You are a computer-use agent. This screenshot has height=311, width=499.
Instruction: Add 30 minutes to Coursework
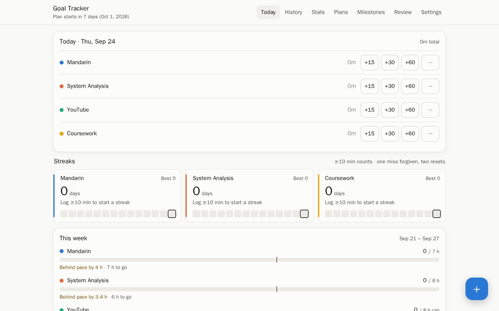point(390,134)
